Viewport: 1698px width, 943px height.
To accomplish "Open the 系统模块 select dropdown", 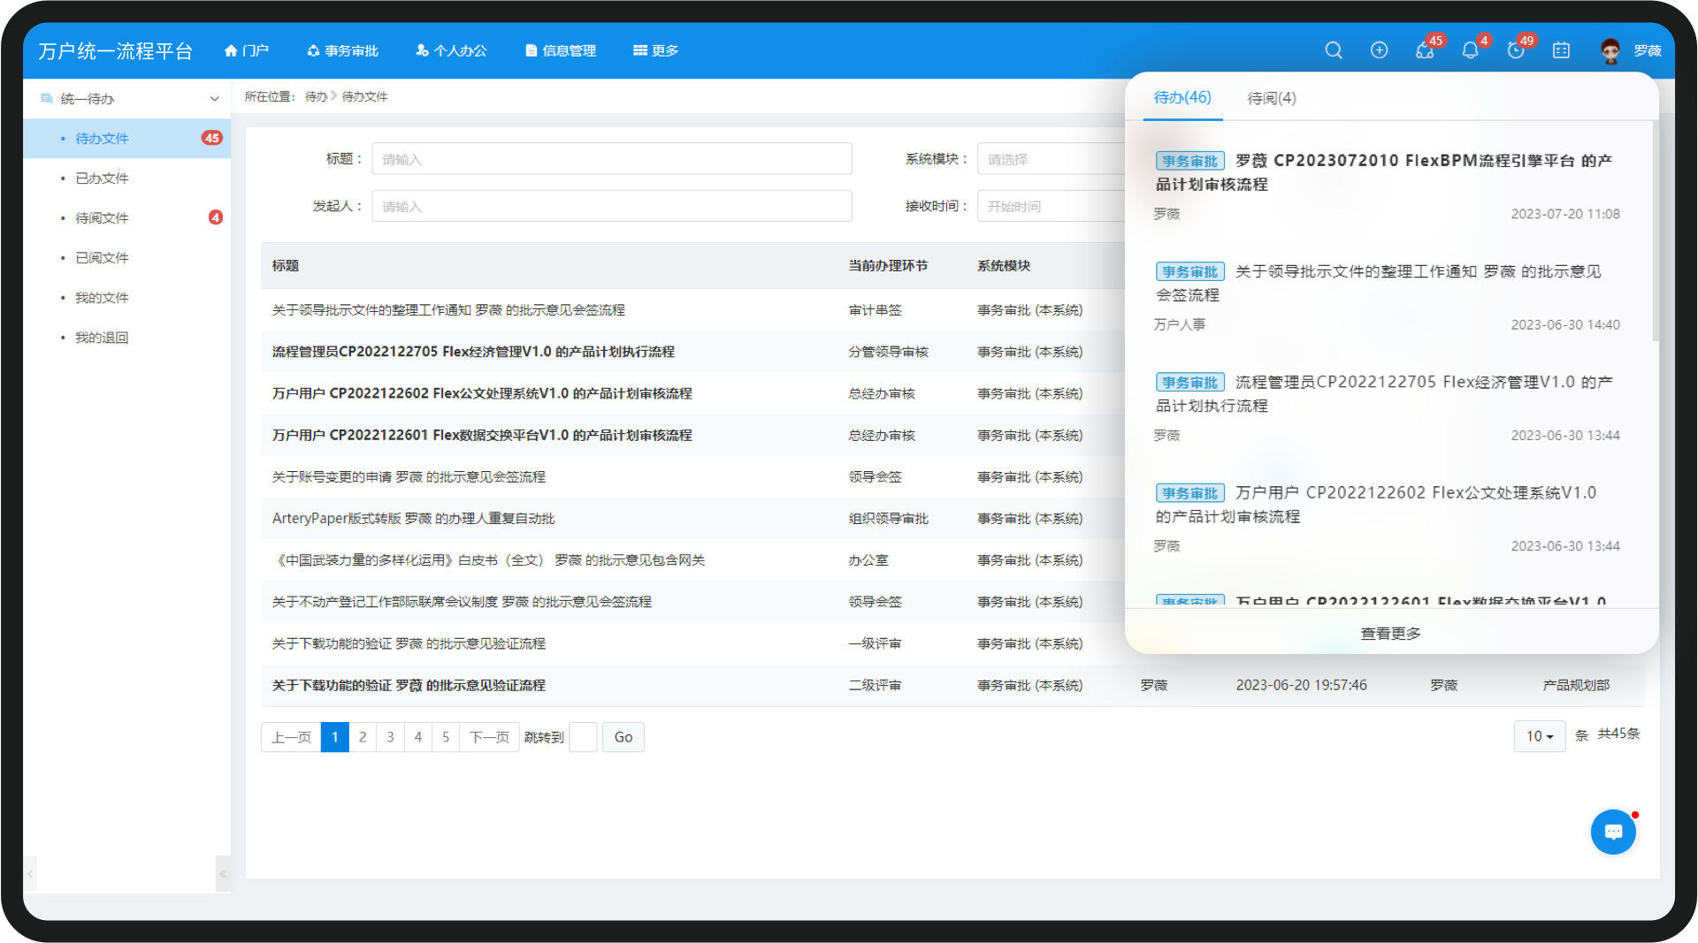I will coord(1051,159).
